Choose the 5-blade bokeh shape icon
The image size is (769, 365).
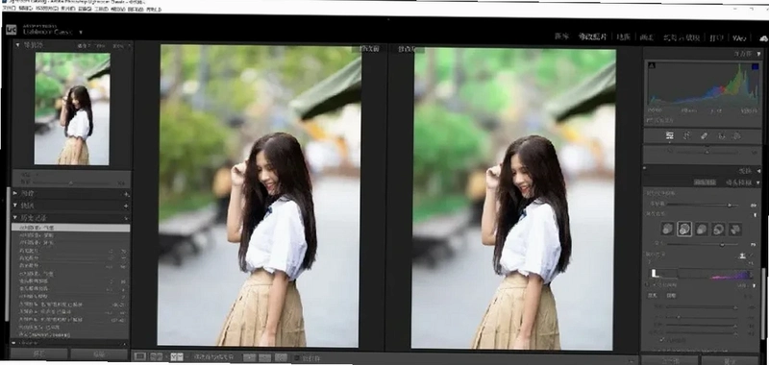coord(702,229)
